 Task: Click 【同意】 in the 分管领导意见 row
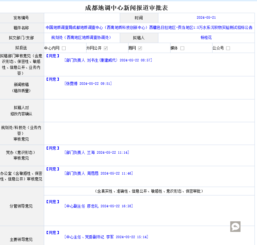pyautogui.click(x=53, y=202)
